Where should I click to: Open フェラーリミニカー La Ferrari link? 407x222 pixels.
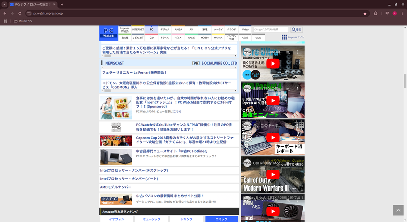[134, 73]
